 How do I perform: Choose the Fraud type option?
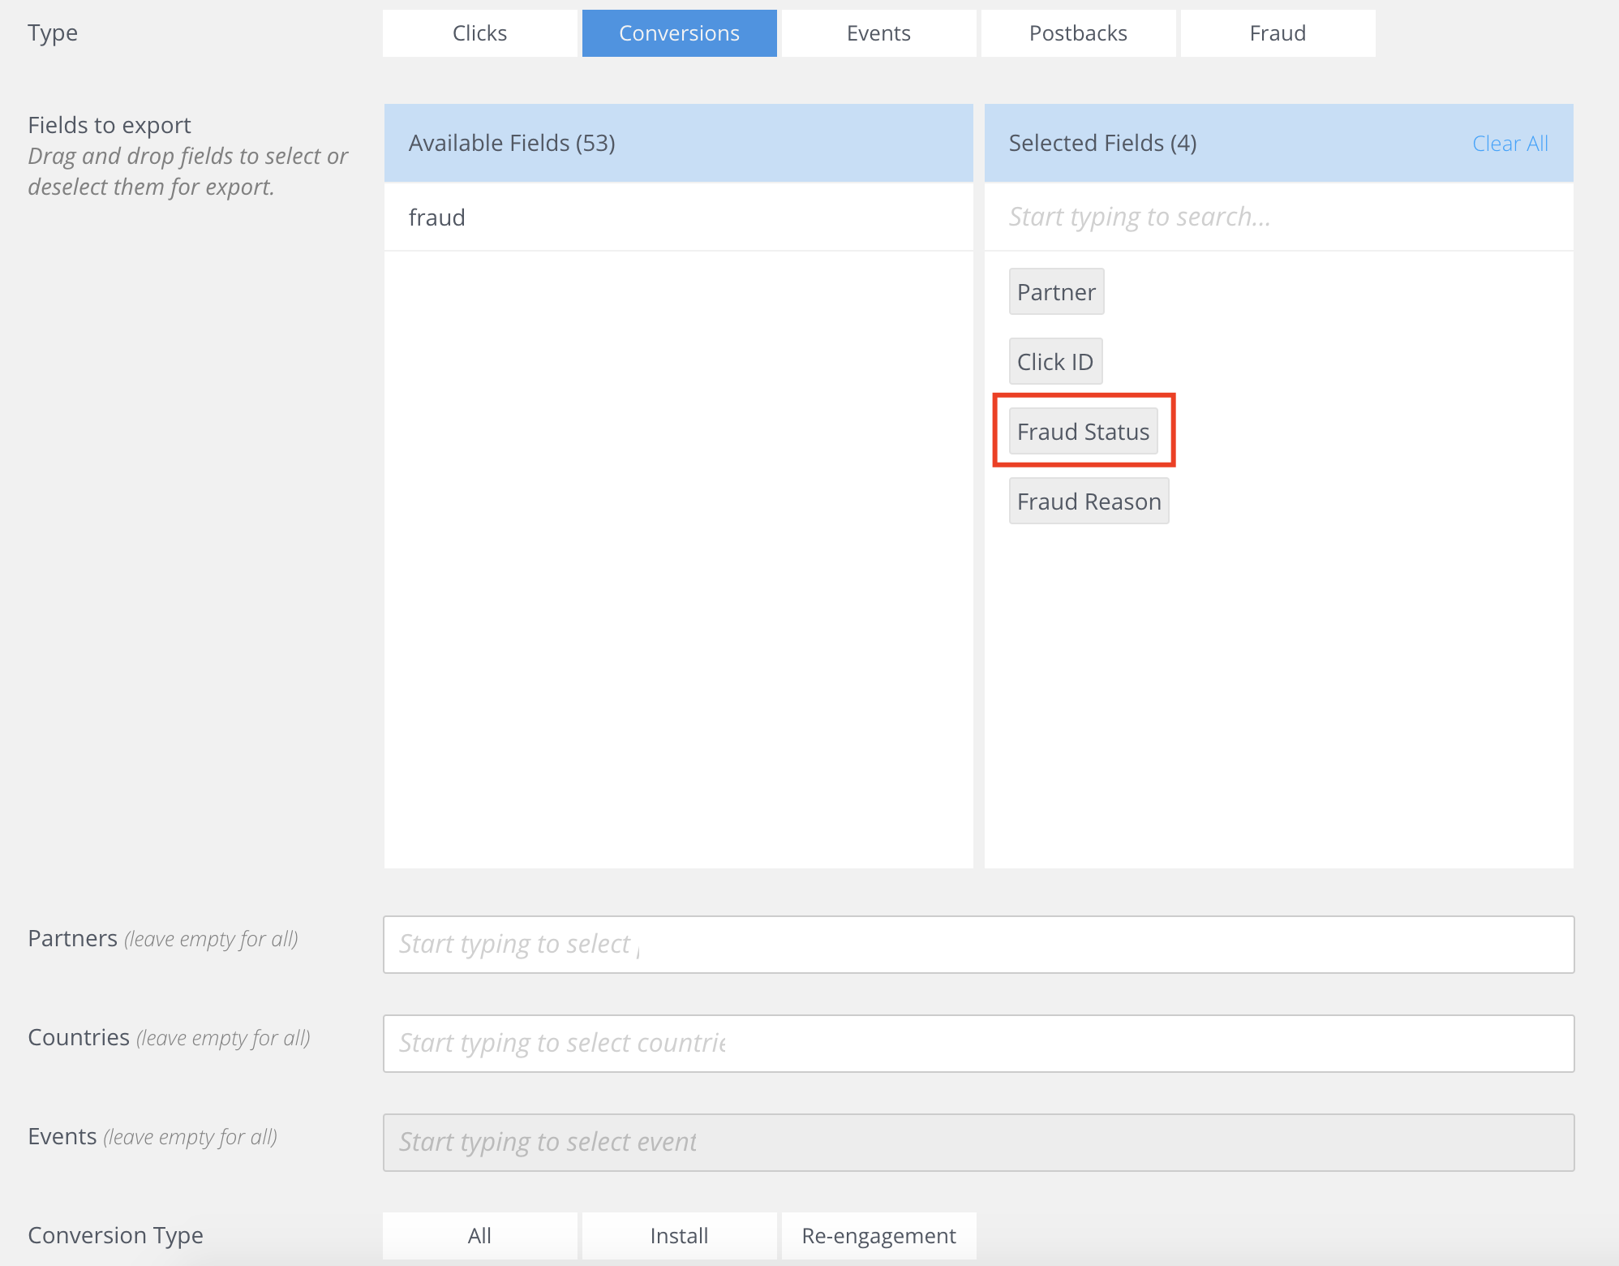click(1278, 33)
